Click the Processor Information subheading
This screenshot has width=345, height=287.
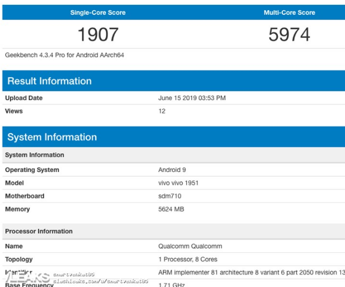coord(39,231)
